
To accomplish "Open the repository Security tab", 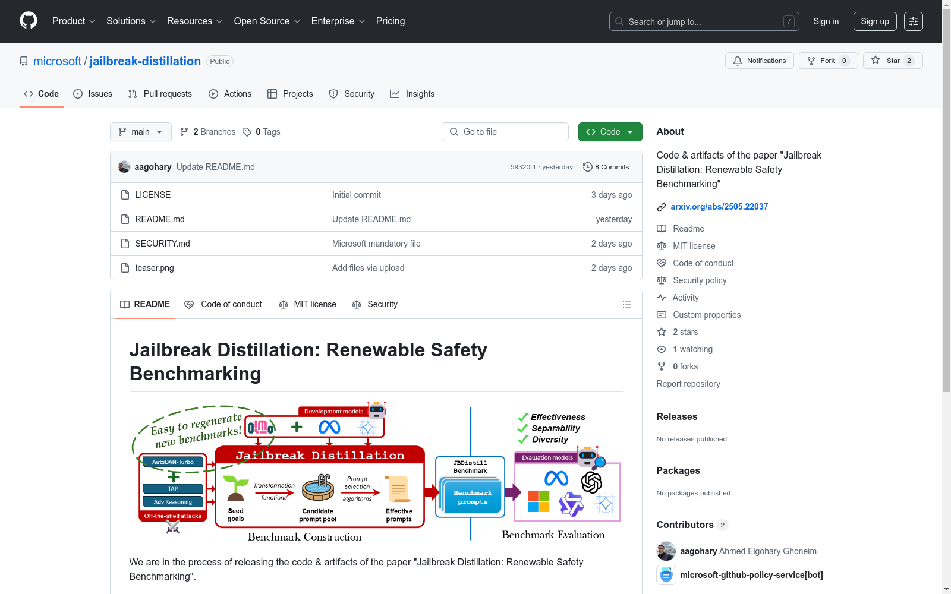I will pyautogui.click(x=352, y=94).
